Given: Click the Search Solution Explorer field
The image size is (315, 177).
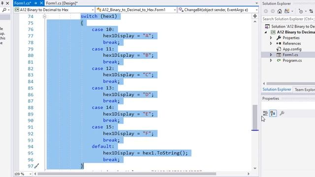Looking at the screenshot, I should (x=288, y=19).
